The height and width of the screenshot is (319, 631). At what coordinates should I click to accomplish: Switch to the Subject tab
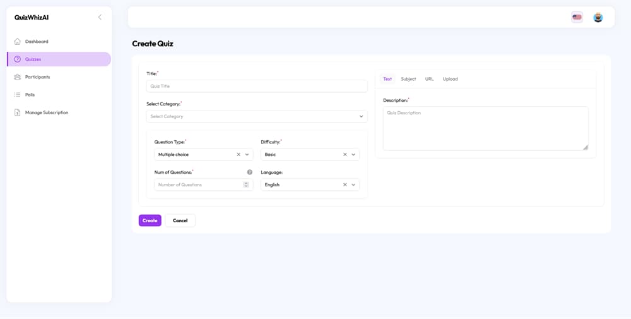[408, 79]
